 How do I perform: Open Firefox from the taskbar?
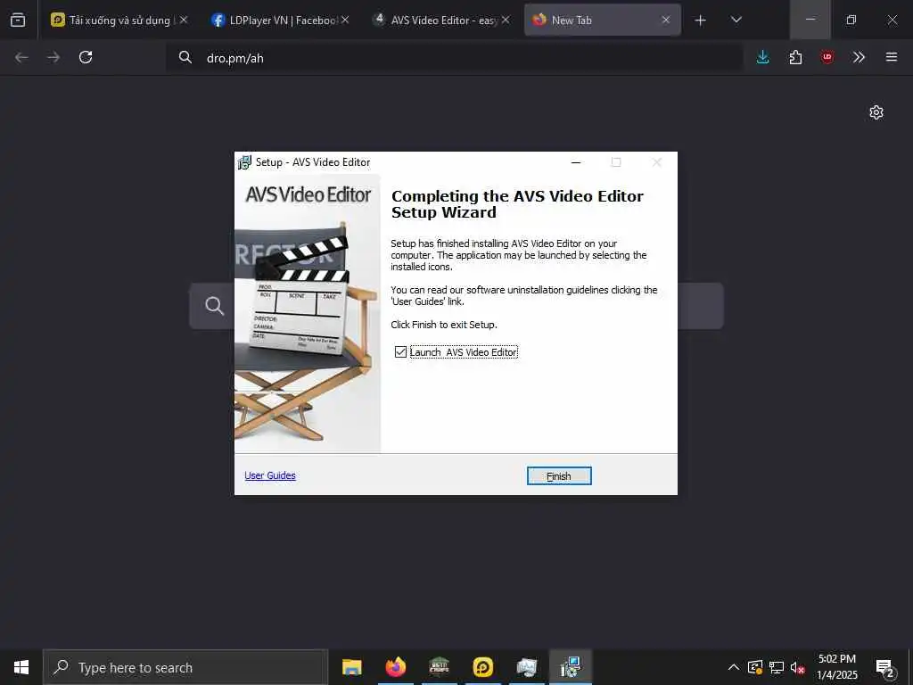[x=396, y=667]
